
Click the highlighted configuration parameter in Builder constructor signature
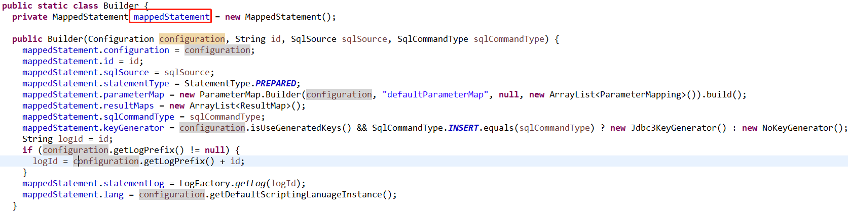[192, 39]
